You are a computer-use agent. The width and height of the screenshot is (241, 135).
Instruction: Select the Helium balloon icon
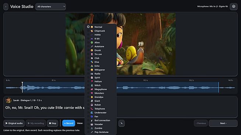[x=92, y=82]
